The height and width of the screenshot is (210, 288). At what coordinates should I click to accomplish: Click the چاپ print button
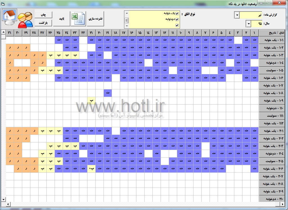(43, 15)
